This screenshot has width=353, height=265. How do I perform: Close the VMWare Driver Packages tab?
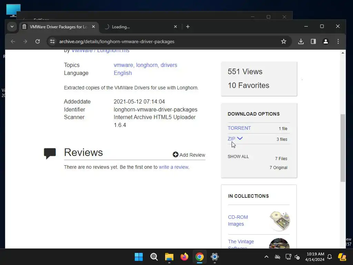click(x=93, y=27)
